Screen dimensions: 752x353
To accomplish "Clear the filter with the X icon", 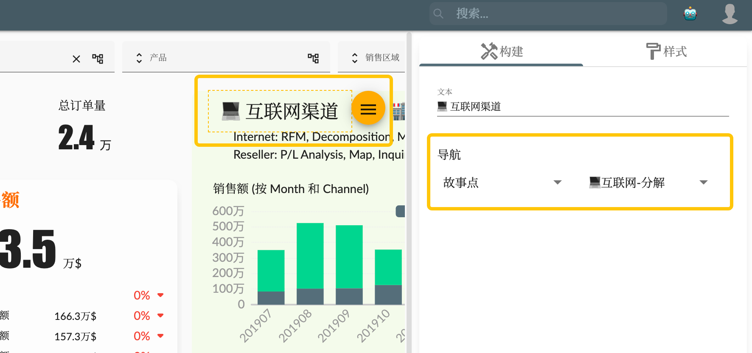I will point(76,59).
